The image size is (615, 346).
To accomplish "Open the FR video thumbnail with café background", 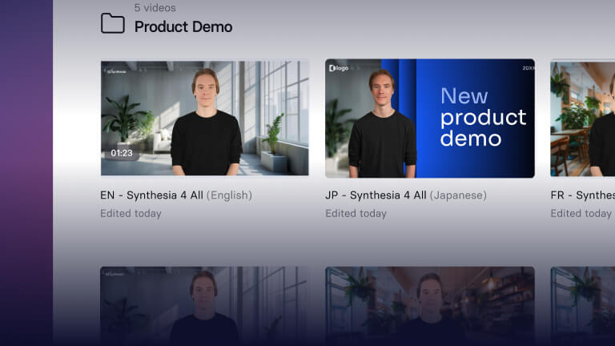I will point(582,117).
